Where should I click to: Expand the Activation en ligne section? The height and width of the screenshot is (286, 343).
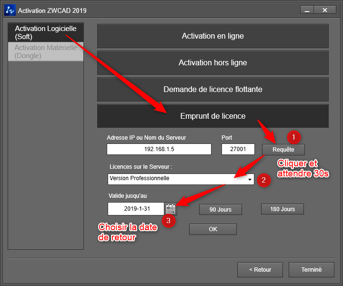point(212,36)
